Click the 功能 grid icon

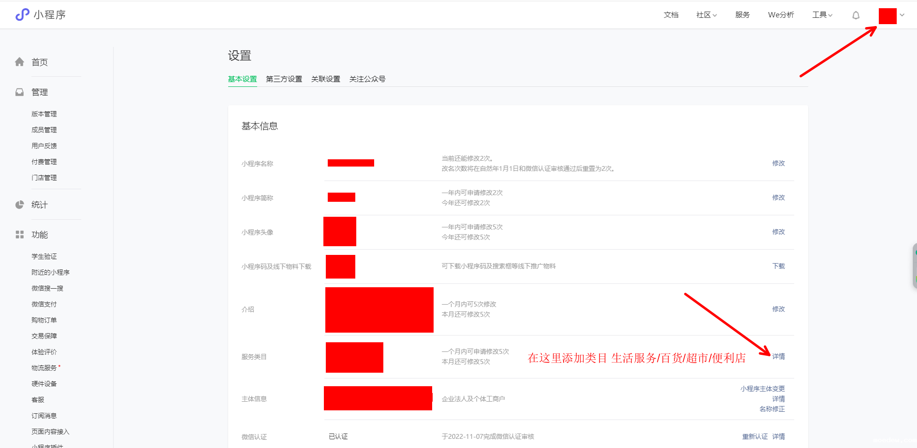(19, 235)
